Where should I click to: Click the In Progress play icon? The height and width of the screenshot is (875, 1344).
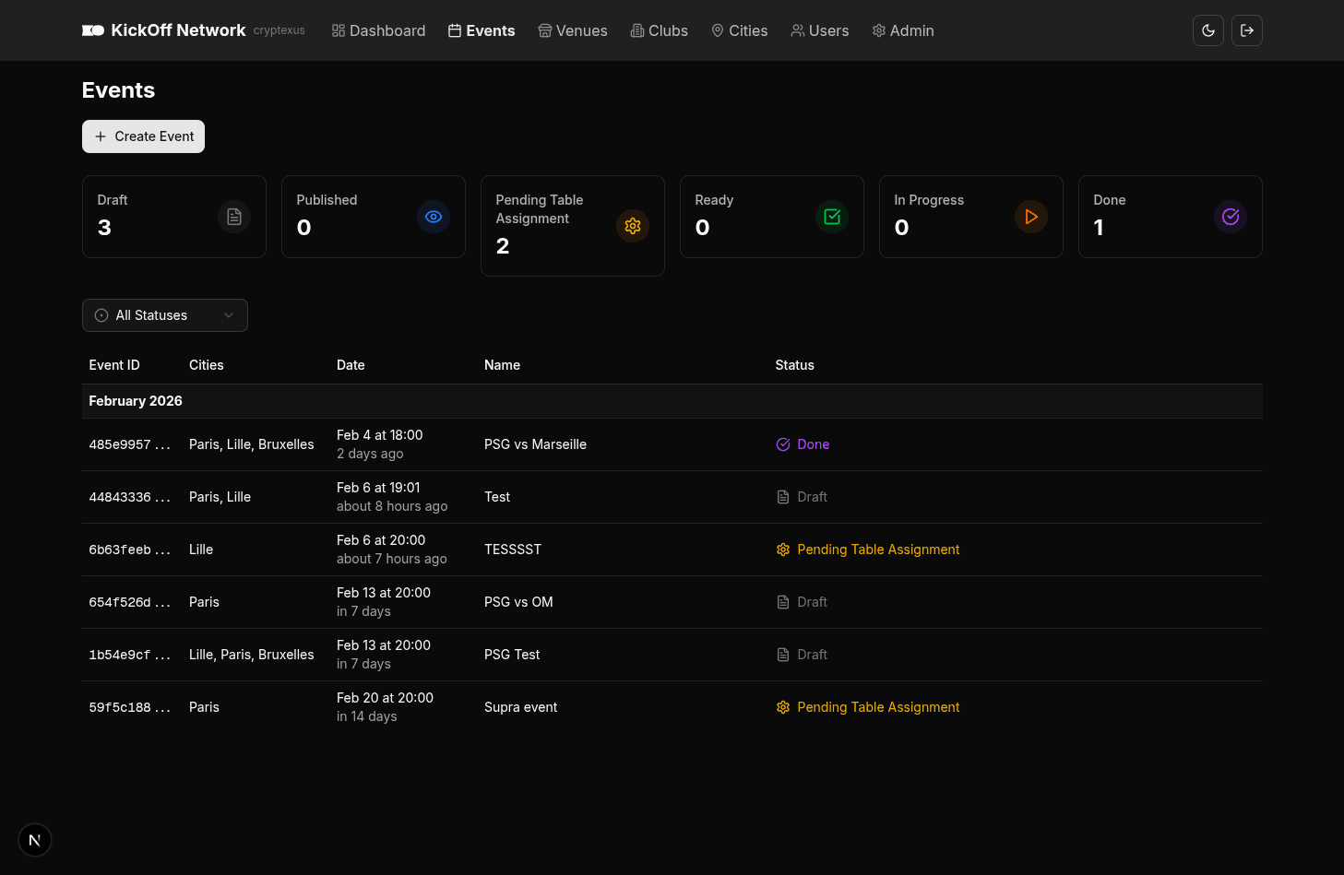(1031, 217)
